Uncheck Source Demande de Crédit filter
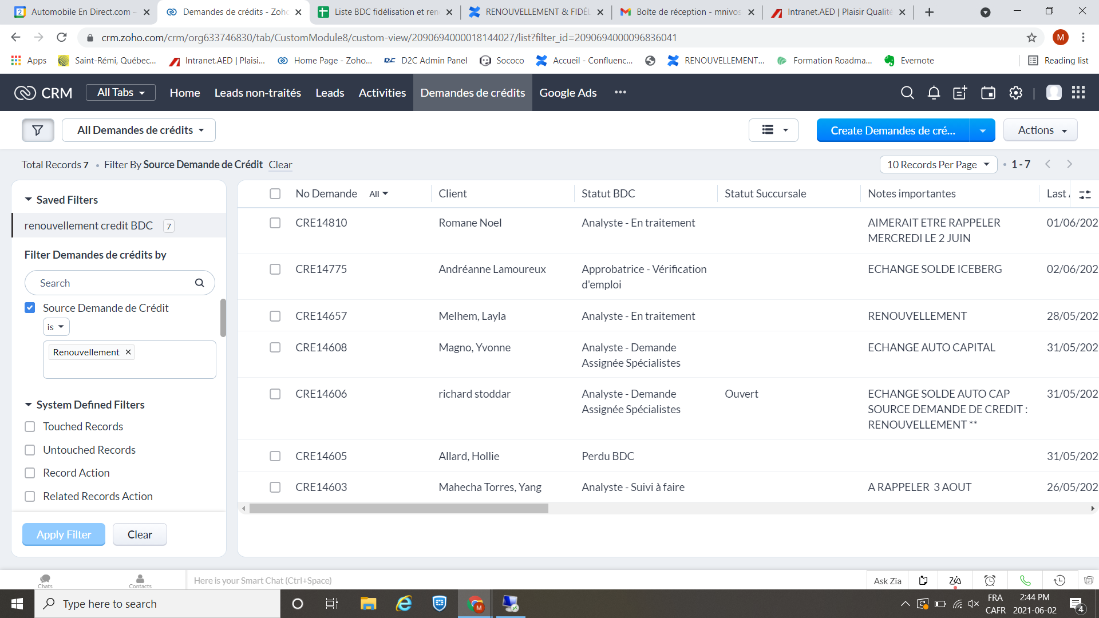 coord(30,308)
